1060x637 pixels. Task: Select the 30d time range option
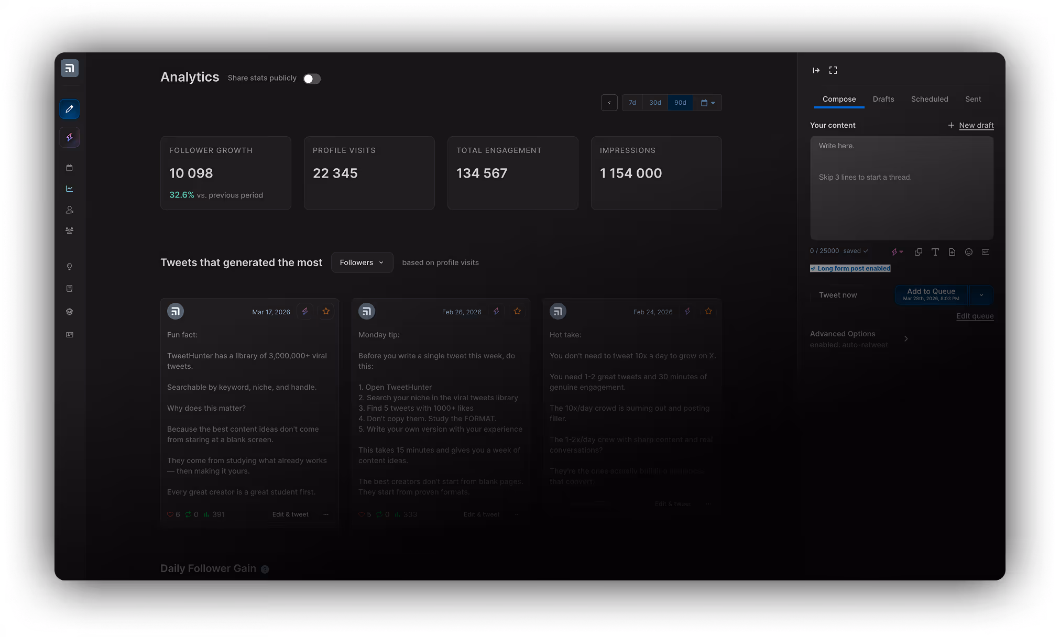click(x=655, y=103)
